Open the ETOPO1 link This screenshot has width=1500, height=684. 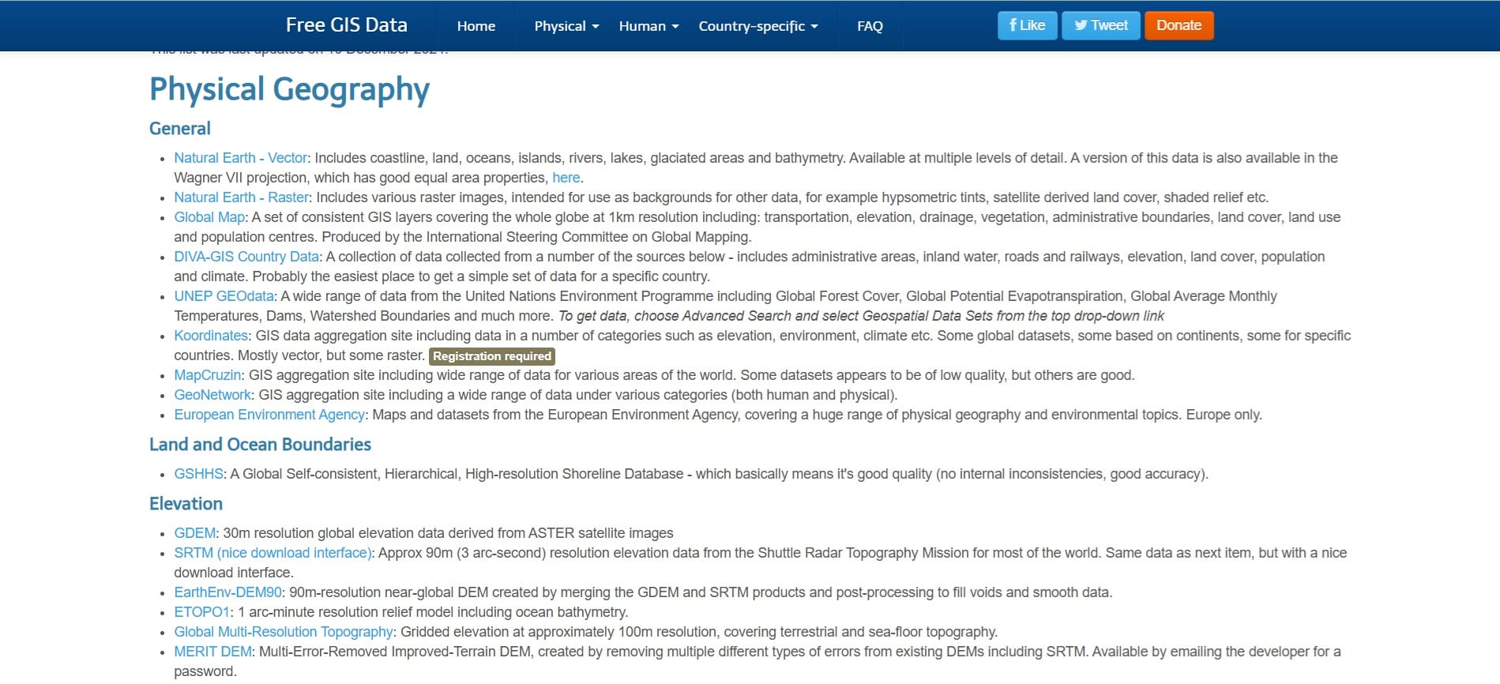click(201, 612)
